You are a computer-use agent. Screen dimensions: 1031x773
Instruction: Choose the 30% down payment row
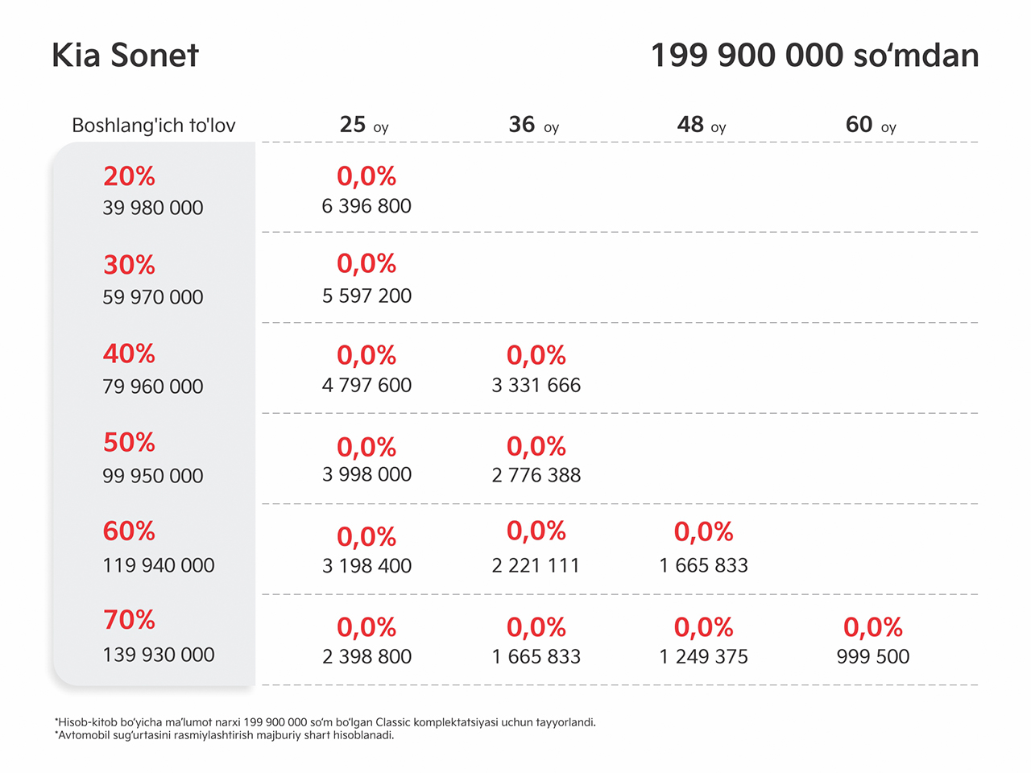click(x=515, y=279)
